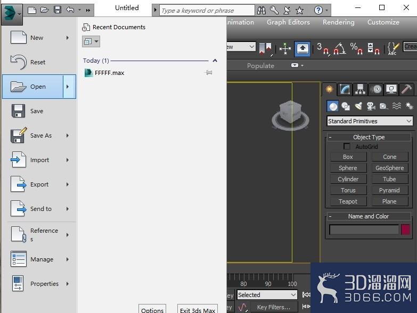Pin the FFFFF.max recent document
Image resolution: width=417 pixels, height=313 pixels.
click(x=209, y=72)
